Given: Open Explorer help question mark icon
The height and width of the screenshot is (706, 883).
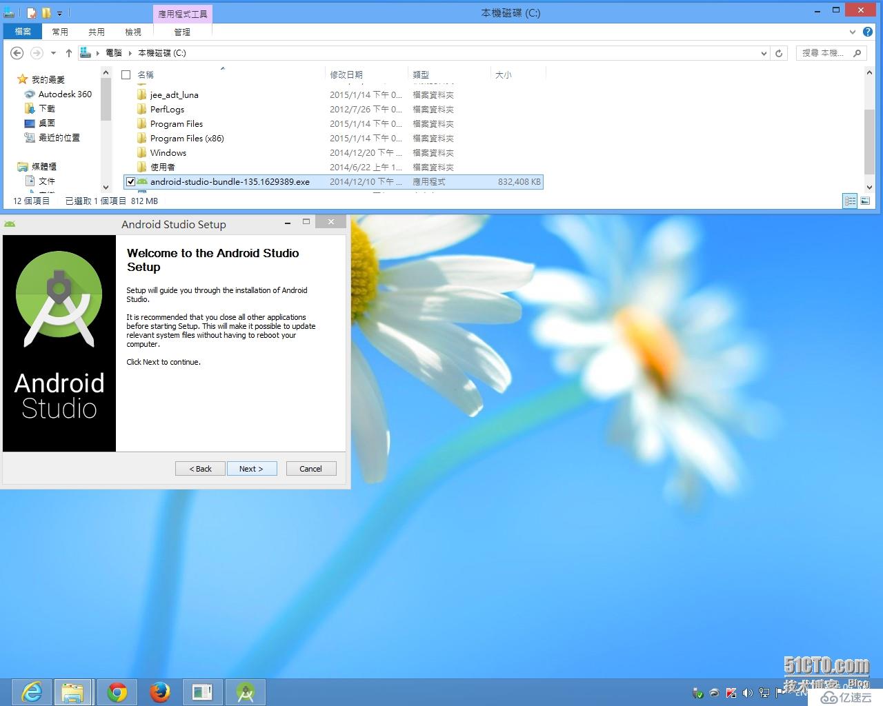Looking at the screenshot, I should pos(868,32).
